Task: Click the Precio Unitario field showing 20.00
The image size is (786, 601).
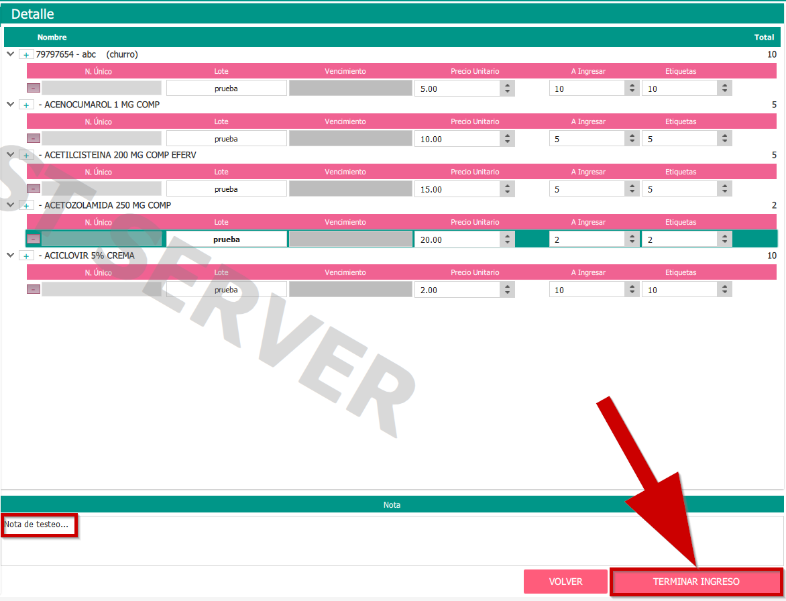Action: click(457, 239)
